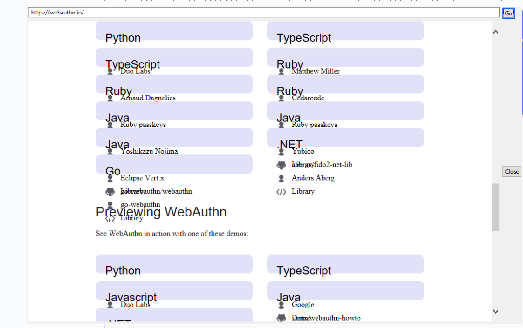Click the GitHub icon next to go-webauthn/webauthn

(110, 191)
